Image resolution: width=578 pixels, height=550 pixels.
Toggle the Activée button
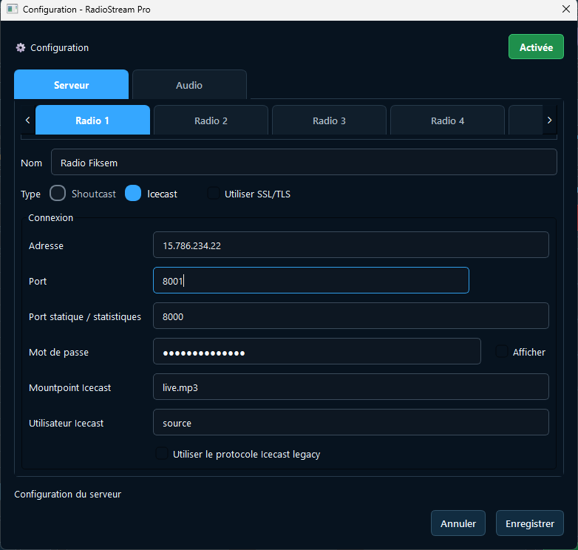(536, 47)
